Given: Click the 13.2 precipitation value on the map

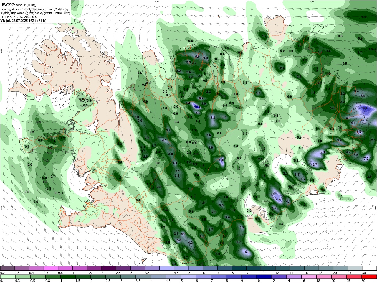Looking at the screenshot, I should 197,107.
